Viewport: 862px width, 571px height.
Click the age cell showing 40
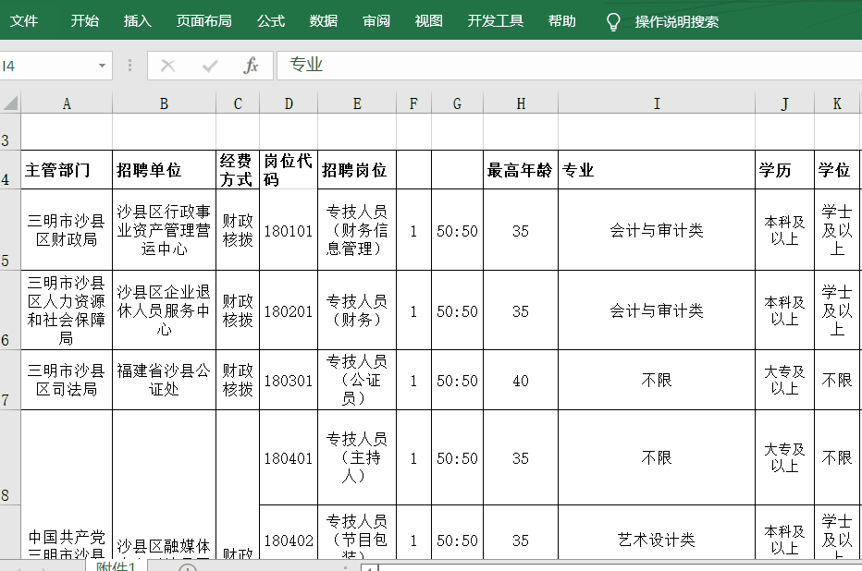pyautogui.click(x=521, y=380)
